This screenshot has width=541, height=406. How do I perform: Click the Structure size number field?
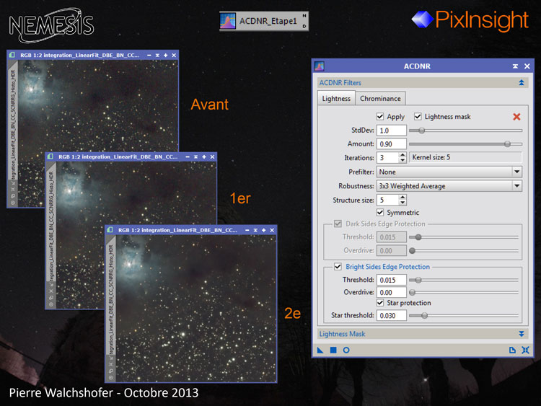coord(388,200)
